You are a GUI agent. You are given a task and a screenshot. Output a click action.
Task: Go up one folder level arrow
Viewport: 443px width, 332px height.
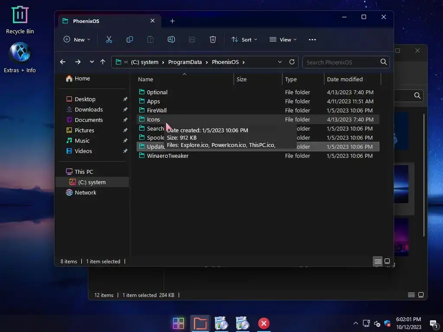coord(103,62)
